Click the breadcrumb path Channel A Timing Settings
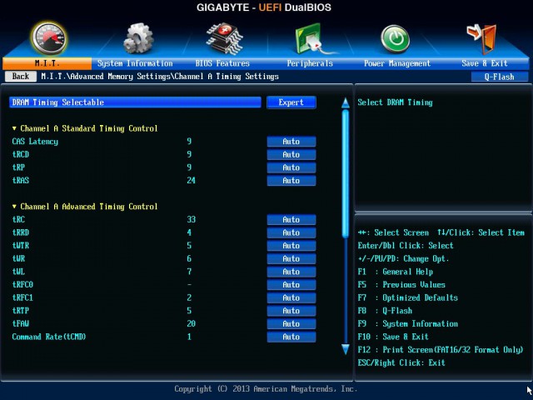Viewport: 533px width, 400px height. [x=227, y=77]
